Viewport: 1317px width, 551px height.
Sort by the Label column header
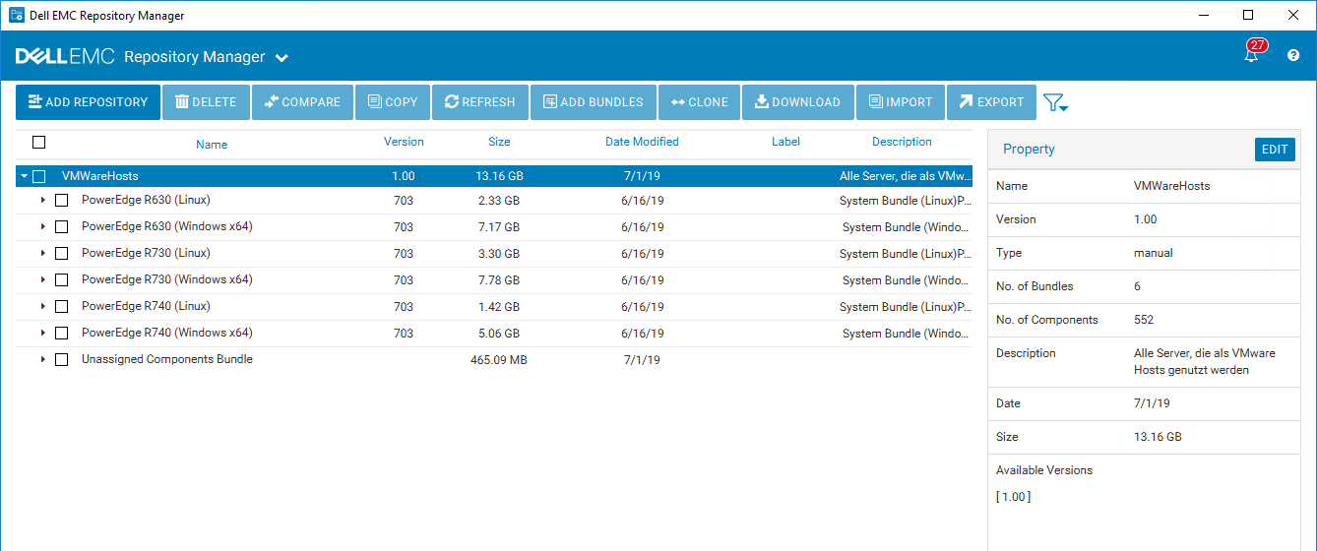785,142
